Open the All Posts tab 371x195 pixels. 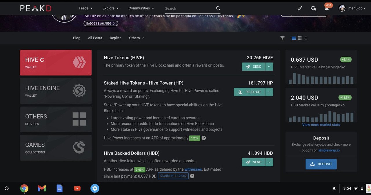[95, 38]
